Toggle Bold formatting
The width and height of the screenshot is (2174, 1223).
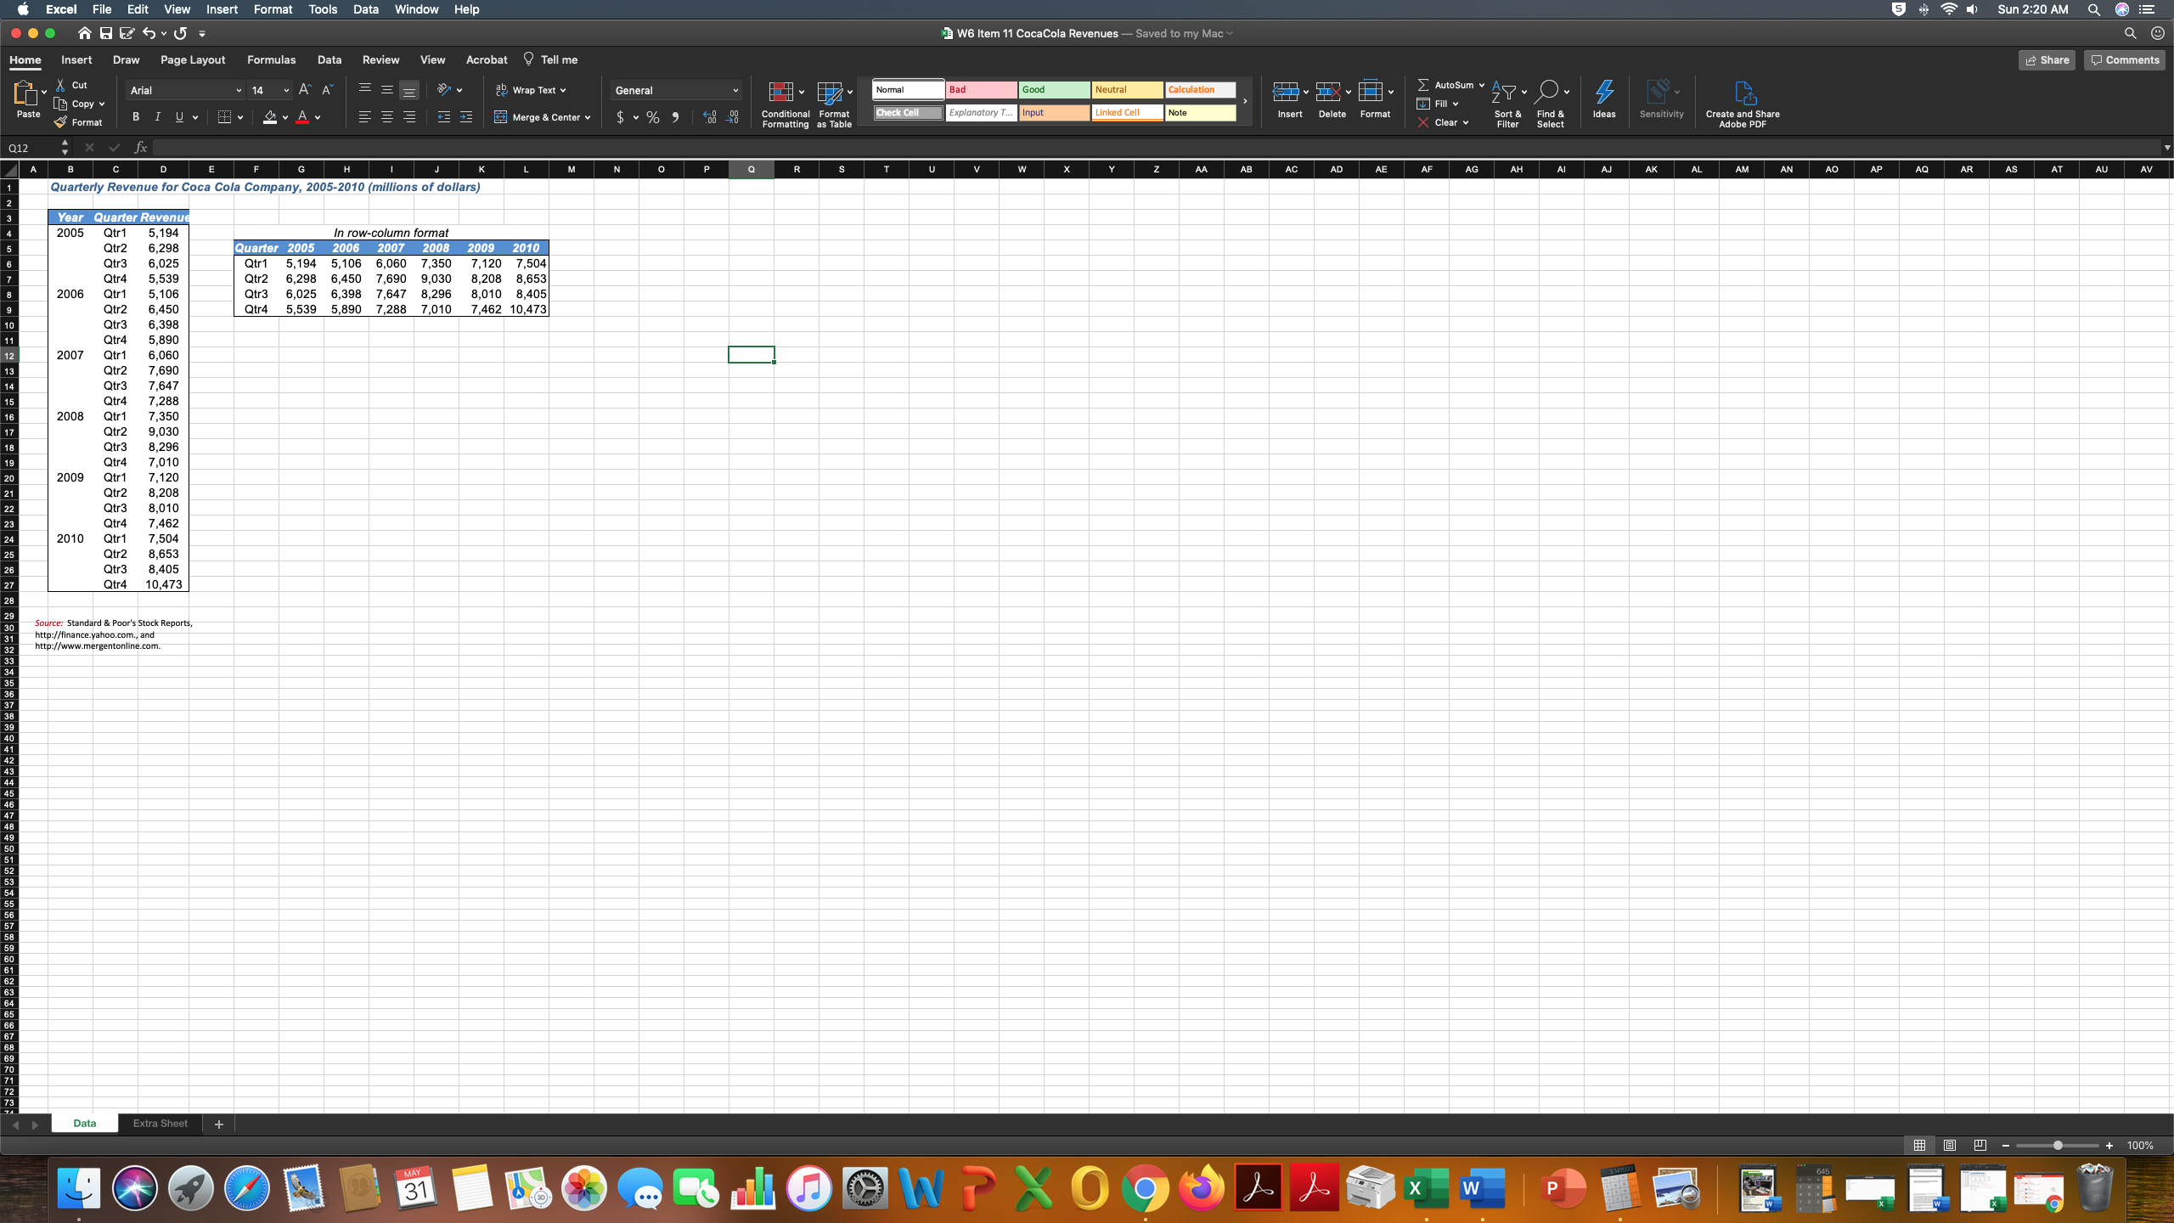click(x=135, y=117)
